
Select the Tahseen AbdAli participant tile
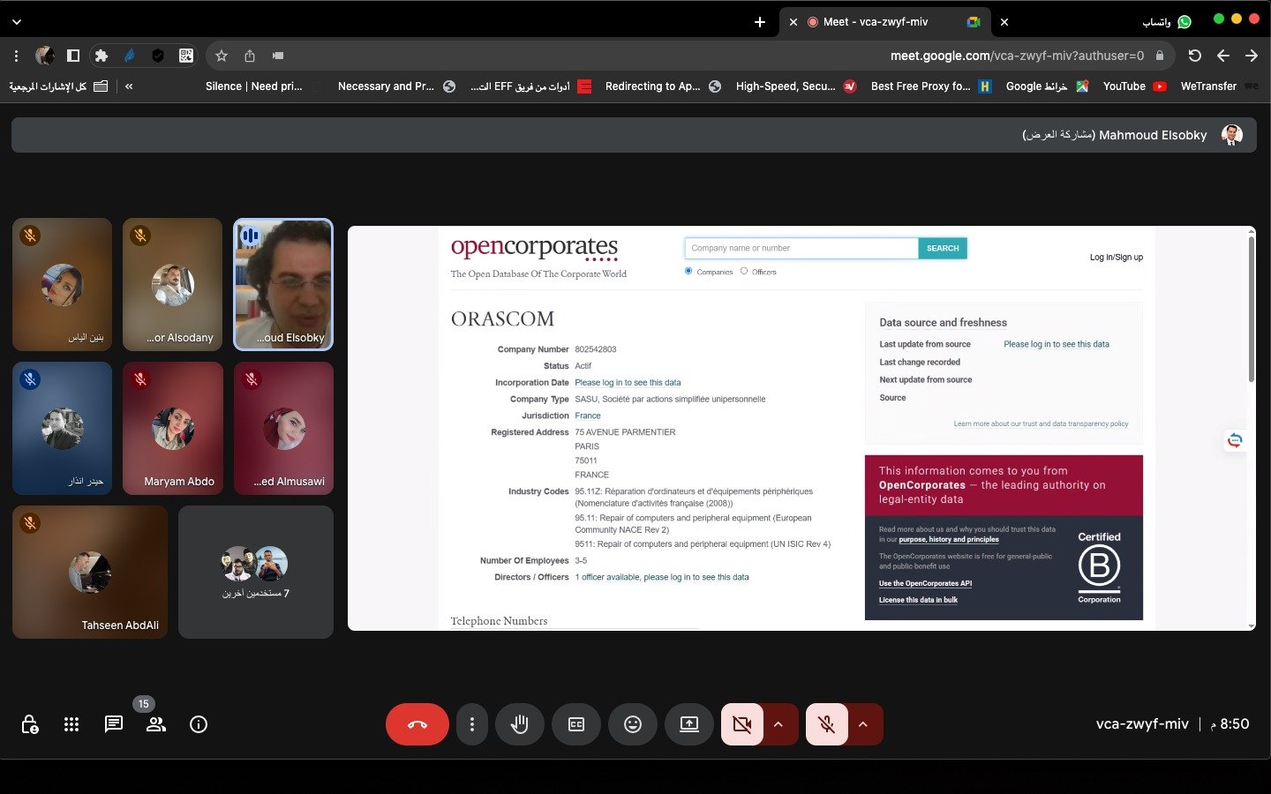click(90, 572)
